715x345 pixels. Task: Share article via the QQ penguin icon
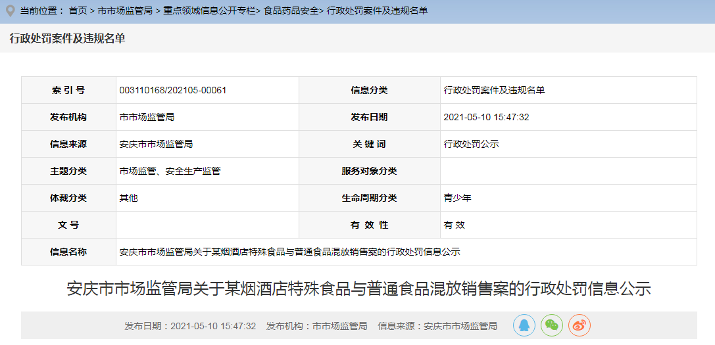524,325
